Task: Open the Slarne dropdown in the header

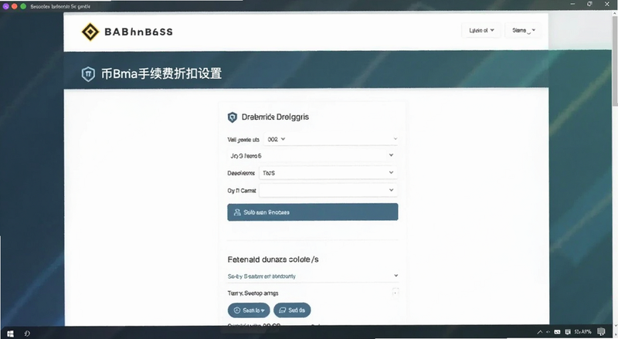Action: (523, 30)
